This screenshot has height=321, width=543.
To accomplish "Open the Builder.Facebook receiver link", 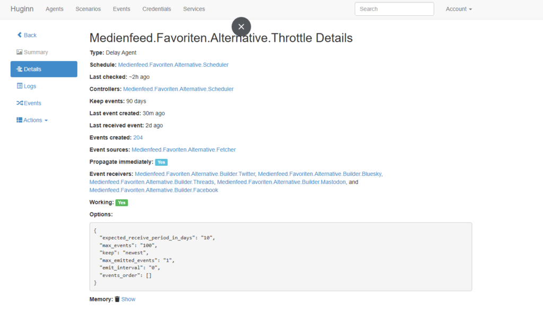I will (154, 190).
